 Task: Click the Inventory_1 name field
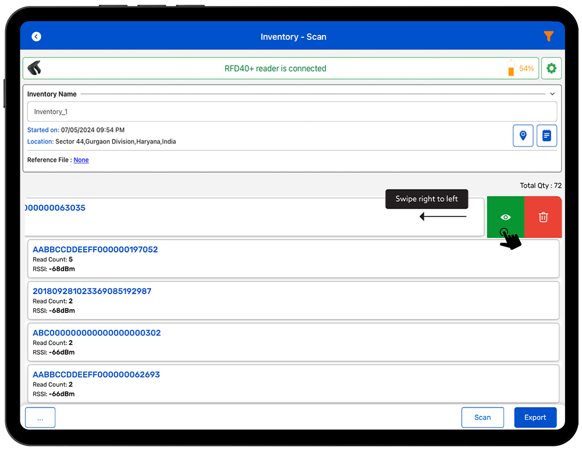291,112
